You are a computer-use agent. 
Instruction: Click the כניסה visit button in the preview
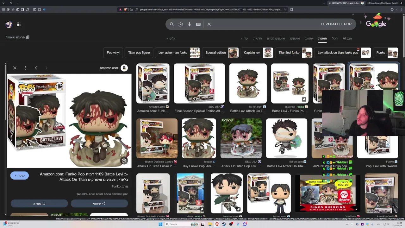(19, 175)
